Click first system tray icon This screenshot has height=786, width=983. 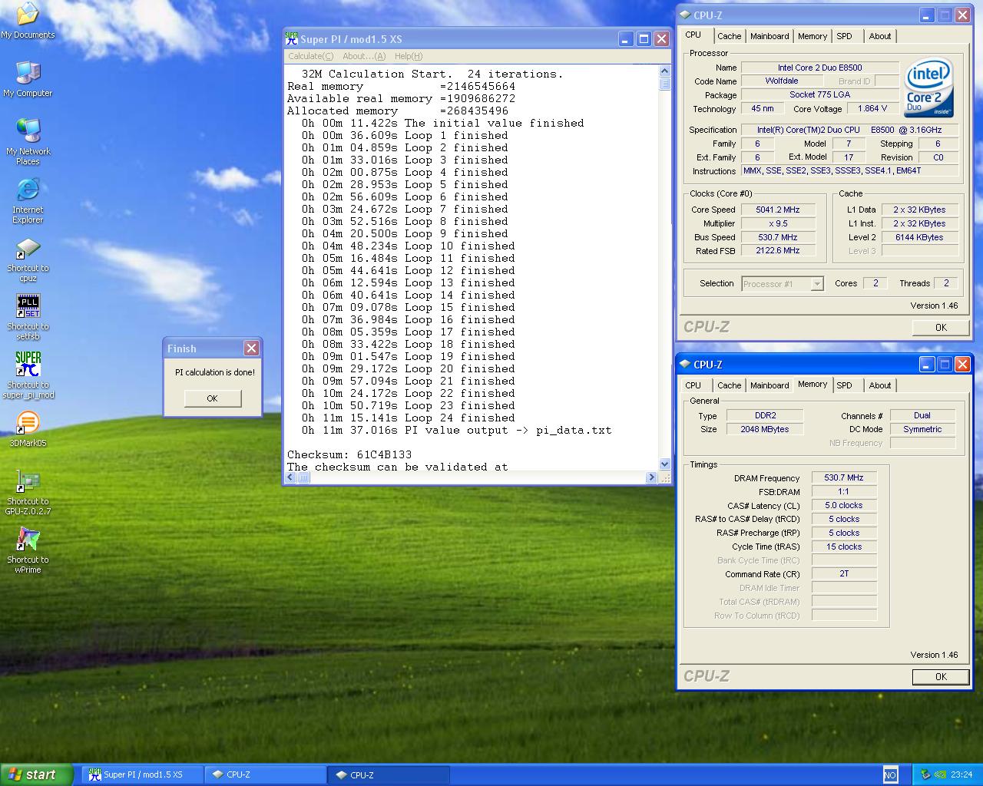925,774
